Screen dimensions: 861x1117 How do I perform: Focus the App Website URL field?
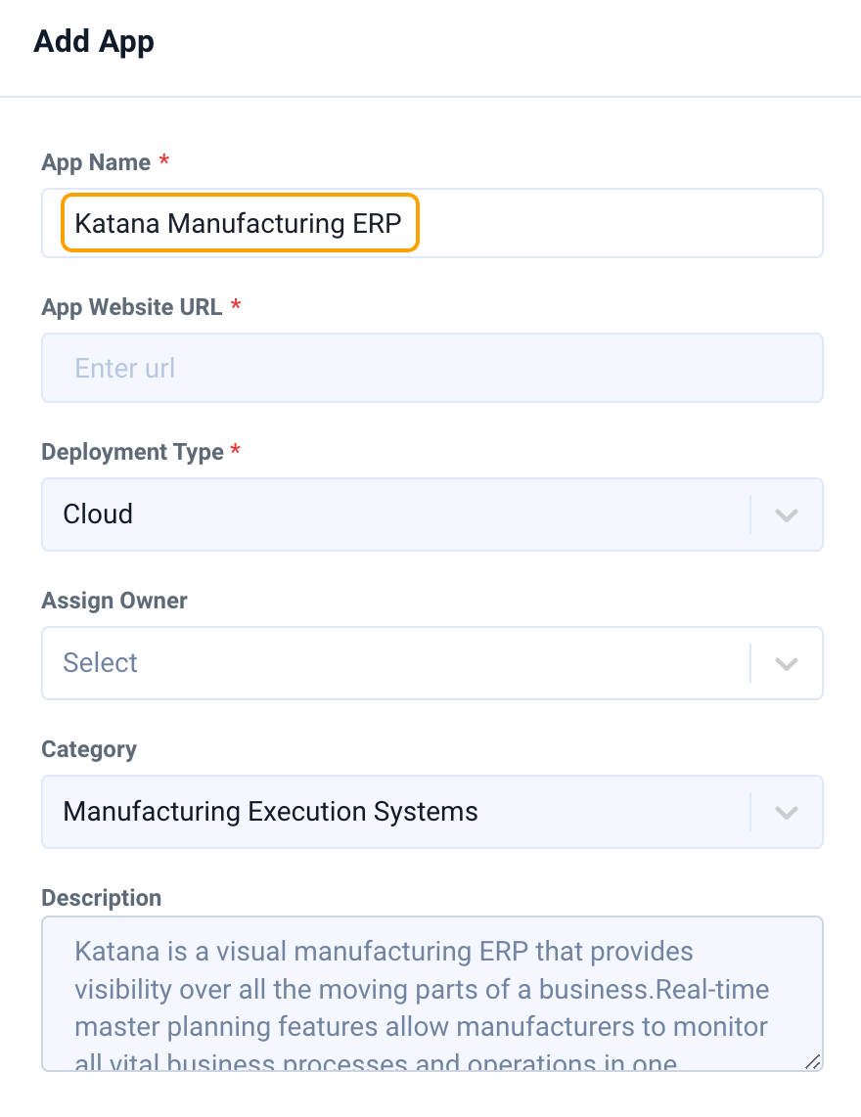(431, 368)
